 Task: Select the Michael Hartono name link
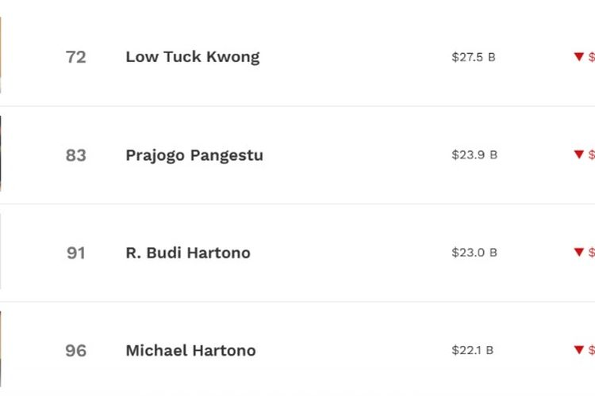coord(190,351)
